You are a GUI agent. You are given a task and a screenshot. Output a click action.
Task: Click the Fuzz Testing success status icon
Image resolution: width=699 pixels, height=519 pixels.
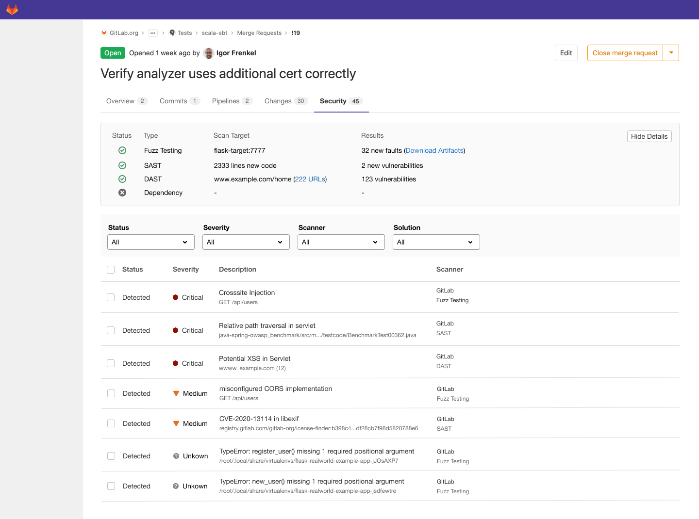pos(122,150)
